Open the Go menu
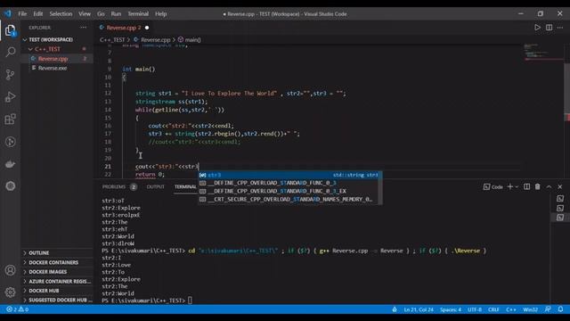The height and width of the screenshot is (321, 570). (101, 14)
